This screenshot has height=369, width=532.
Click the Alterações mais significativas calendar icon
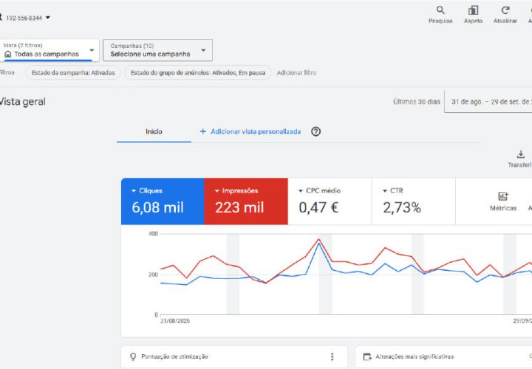click(x=367, y=356)
